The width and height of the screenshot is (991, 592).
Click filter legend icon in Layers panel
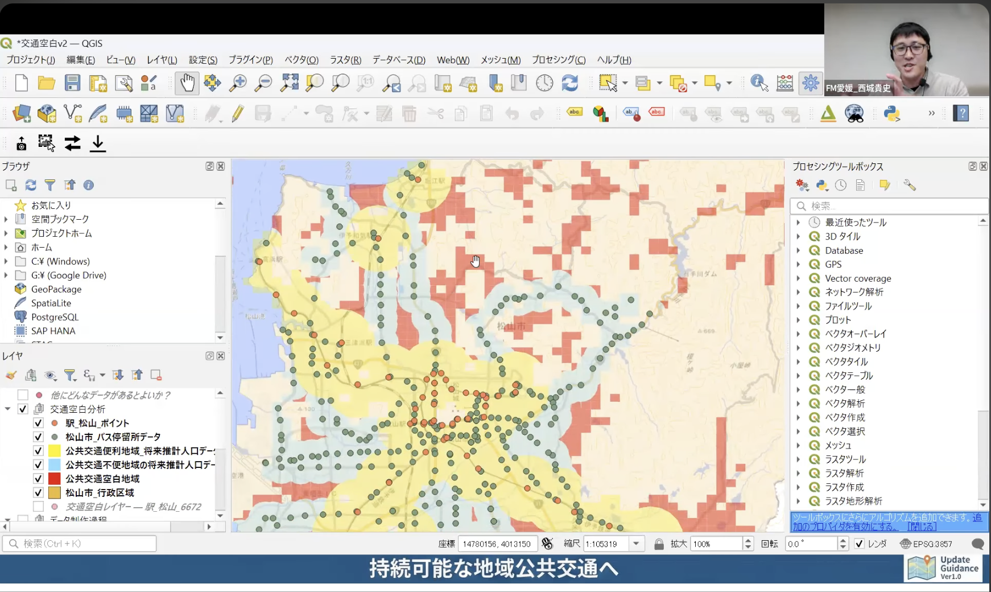tap(70, 375)
